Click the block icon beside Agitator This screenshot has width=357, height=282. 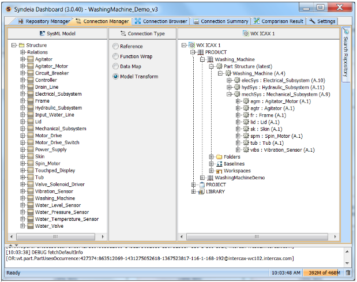point(31,59)
